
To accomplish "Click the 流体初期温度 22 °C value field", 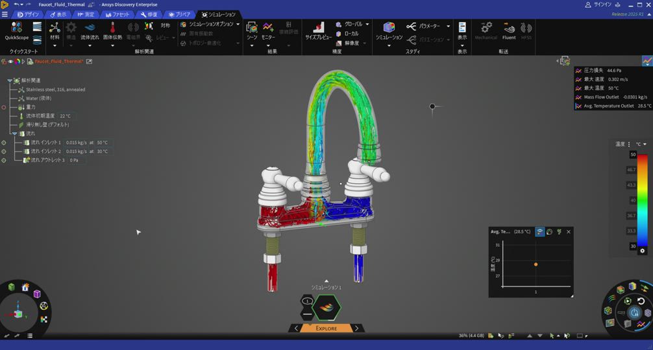I will (x=65, y=116).
